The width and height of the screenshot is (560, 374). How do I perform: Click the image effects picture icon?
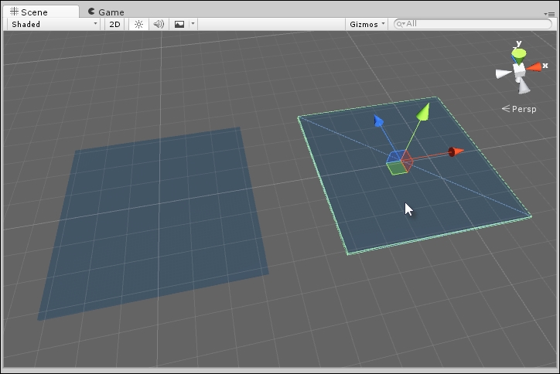click(179, 24)
